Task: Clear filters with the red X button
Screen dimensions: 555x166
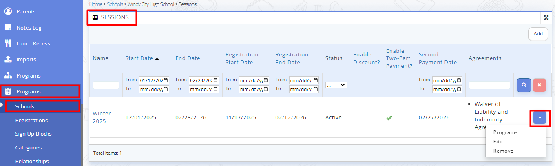Action: (x=539, y=85)
